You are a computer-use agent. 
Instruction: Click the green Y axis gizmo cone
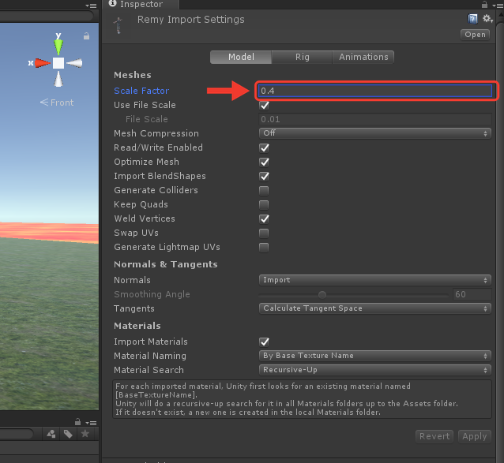click(x=58, y=47)
